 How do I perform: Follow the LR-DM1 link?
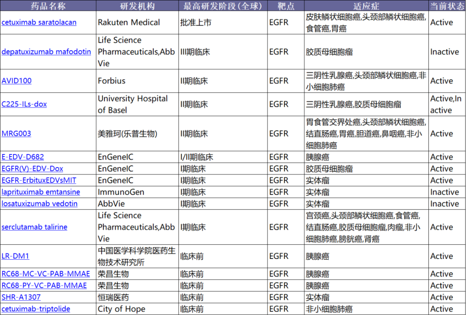(x=16, y=256)
